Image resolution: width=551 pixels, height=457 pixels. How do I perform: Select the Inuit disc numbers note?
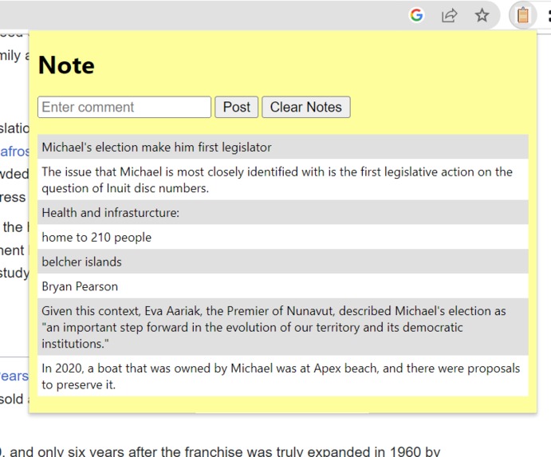click(283, 179)
